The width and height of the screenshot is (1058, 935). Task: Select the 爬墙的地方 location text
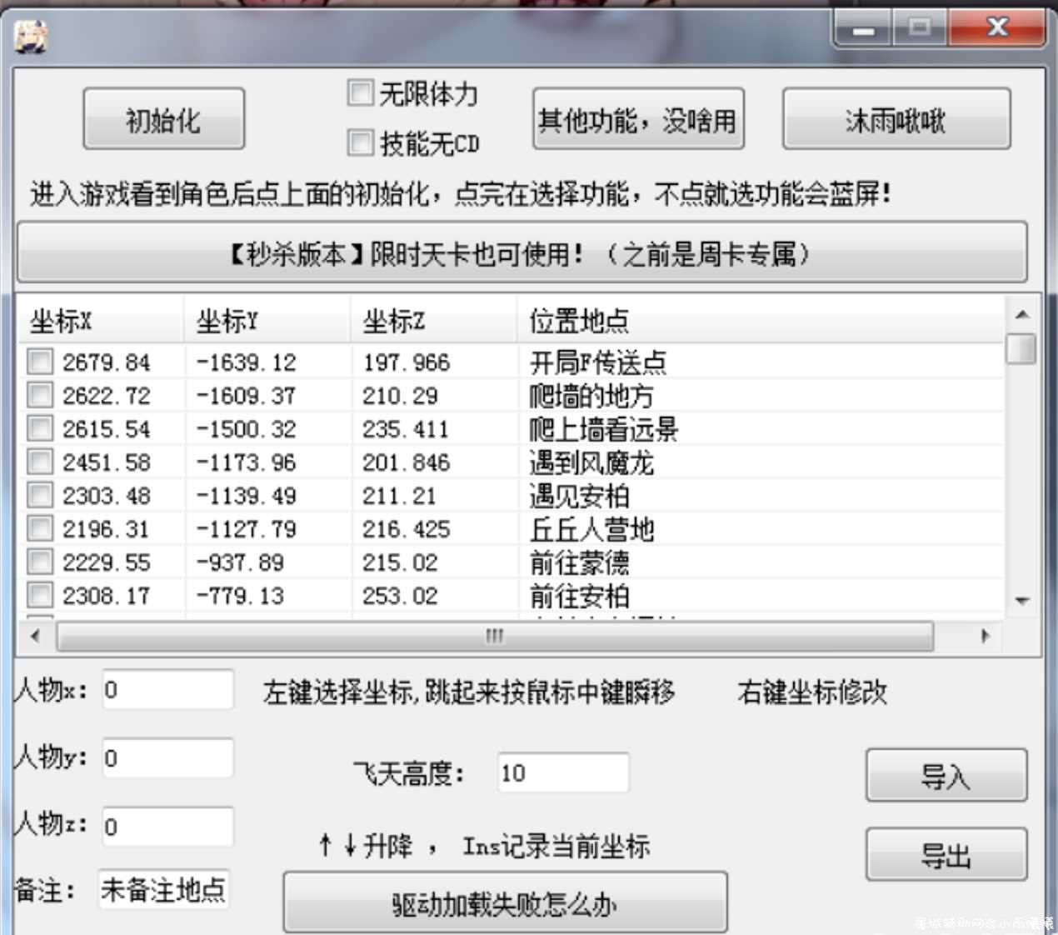[x=591, y=396]
